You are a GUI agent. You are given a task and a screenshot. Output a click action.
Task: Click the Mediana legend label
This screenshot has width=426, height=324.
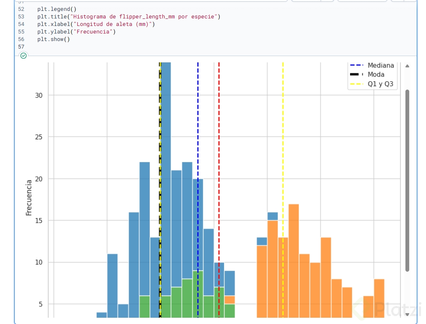point(381,66)
